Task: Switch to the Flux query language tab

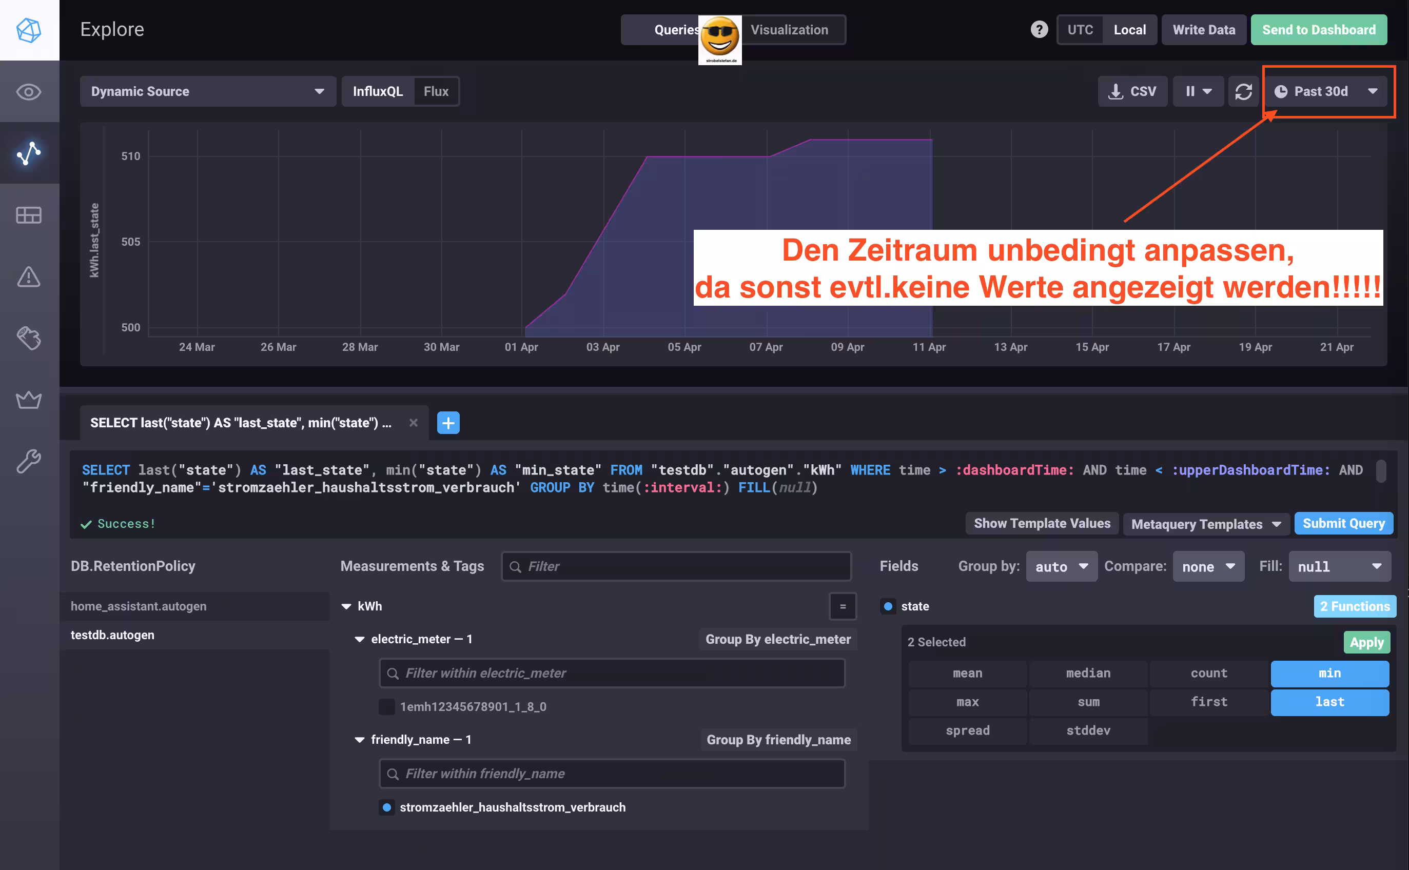Action: tap(436, 91)
